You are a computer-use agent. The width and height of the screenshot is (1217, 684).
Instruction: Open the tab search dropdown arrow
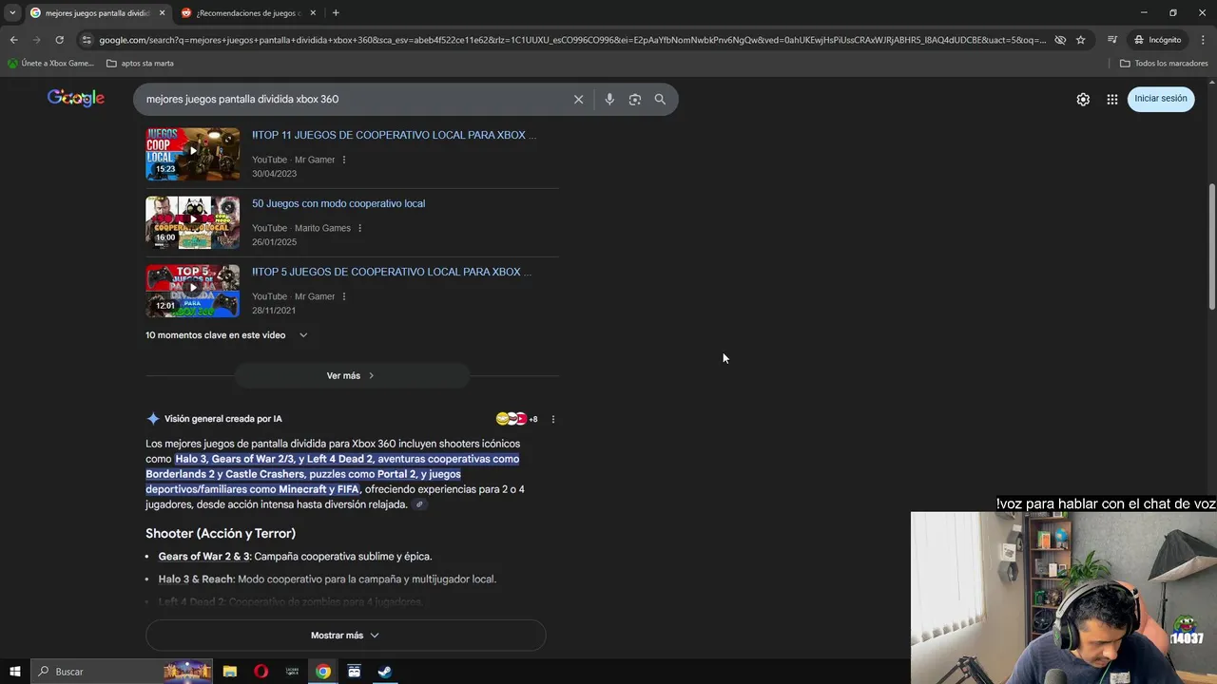point(11,12)
